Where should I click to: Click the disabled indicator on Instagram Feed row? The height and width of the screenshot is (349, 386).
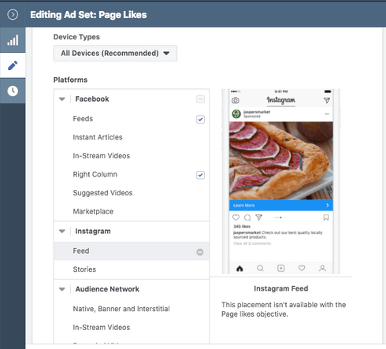coord(200,252)
